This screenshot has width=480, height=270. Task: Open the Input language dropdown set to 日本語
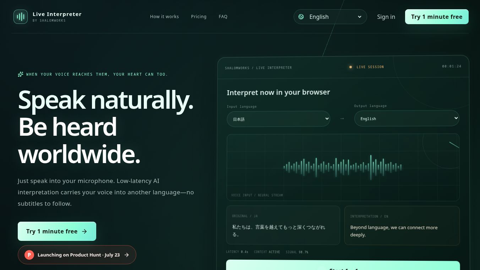(x=278, y=119)
